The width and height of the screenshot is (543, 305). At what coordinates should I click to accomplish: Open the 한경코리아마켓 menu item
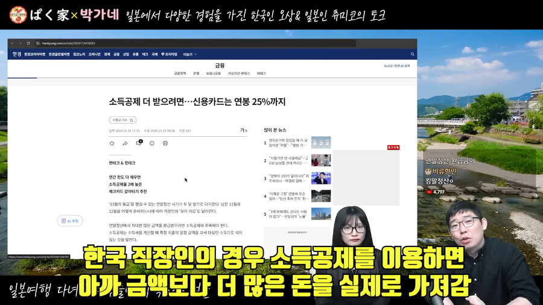(x=34, y=54)
